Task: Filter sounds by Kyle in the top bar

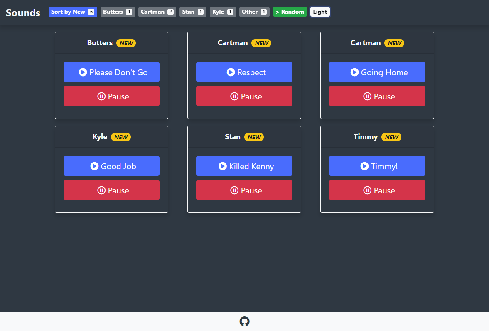Action: tap(223, 12)
